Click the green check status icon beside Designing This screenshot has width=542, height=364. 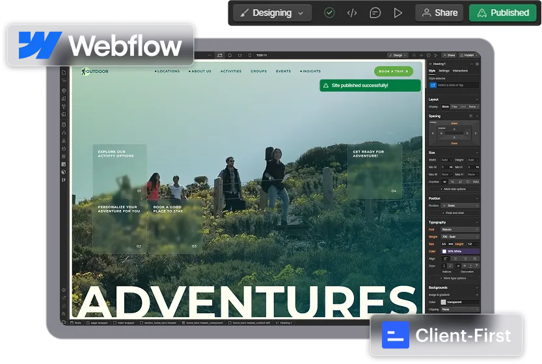pos(329,13)
